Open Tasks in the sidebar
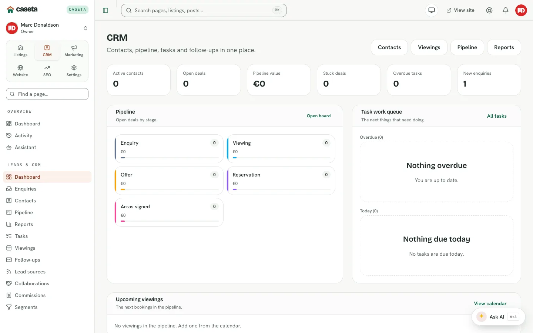Viewport: 533px width, 333px height. click(x=47, y=236)
